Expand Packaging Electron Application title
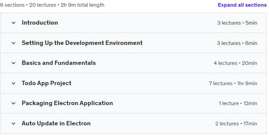Viewport: 269px width, 135px height. pos(67,103)
